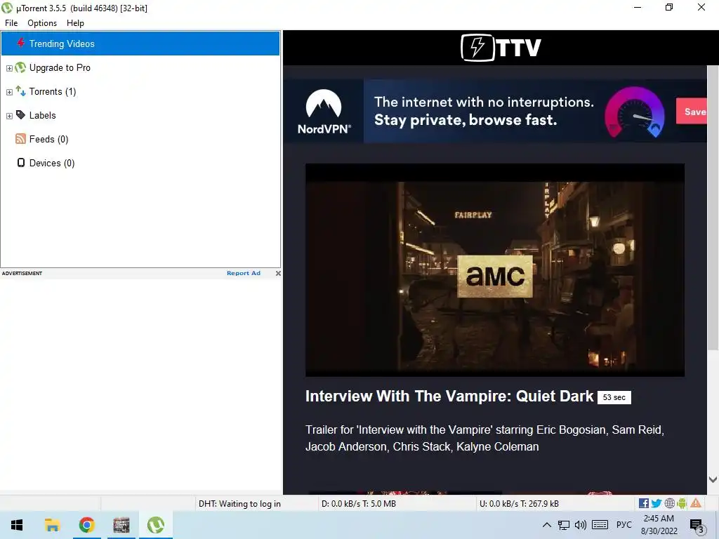Select Feeds (0) in the sidebar
Image resolution: width=719 pixels, height=539 pixels.
48,140
